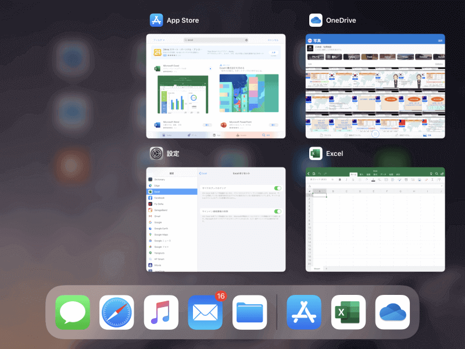Screen dimensions: 465x349
Task: Open the フィルタ dropdown in App Store
Action: tap(159, 40)
